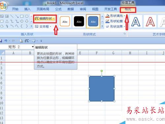This screenshot has width=165, height=124.
Task: Choose the right brace shape
Action: click(27, 26)
